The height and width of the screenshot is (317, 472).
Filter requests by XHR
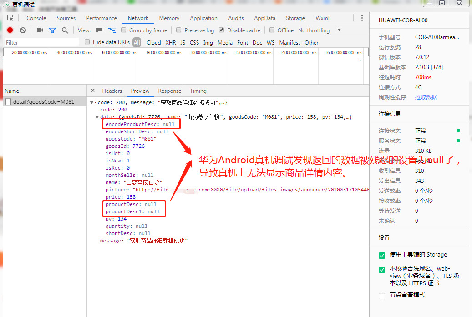point(171,42)
